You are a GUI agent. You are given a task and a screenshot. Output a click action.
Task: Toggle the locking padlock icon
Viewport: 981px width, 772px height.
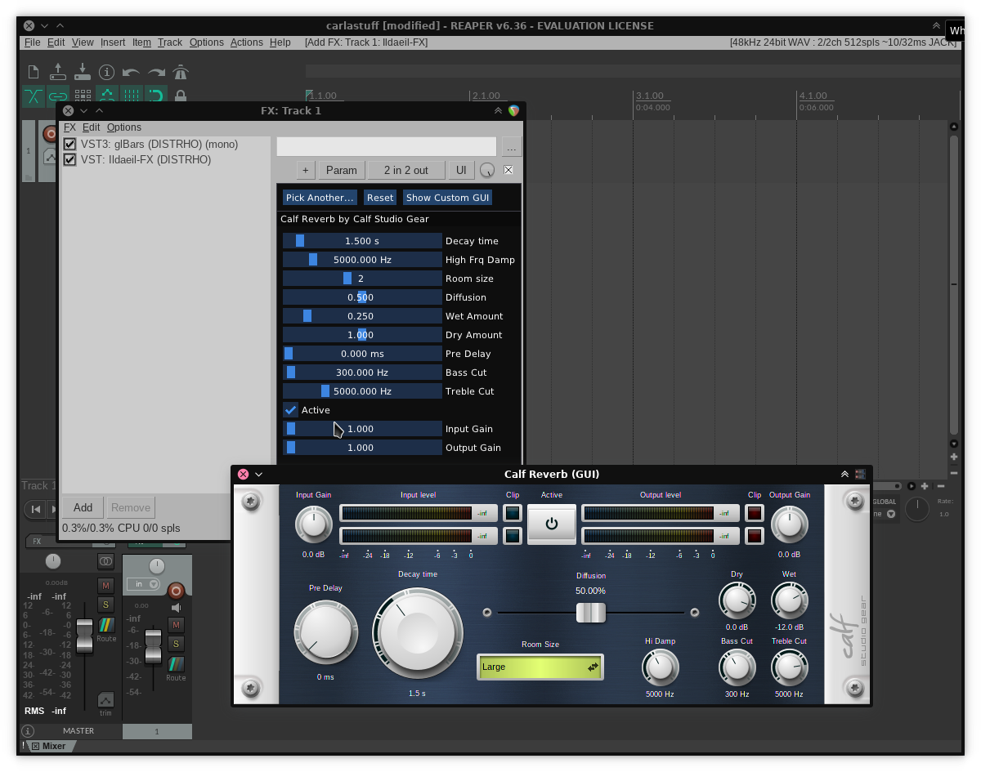pos(181,96)
